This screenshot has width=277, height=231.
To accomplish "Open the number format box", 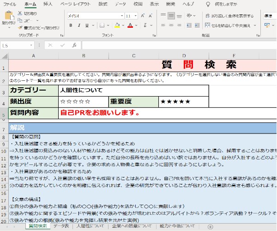I will click(270, 16).
